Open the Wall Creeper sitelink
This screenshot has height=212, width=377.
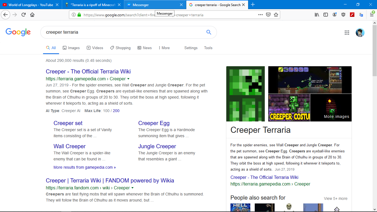point(70,146)
